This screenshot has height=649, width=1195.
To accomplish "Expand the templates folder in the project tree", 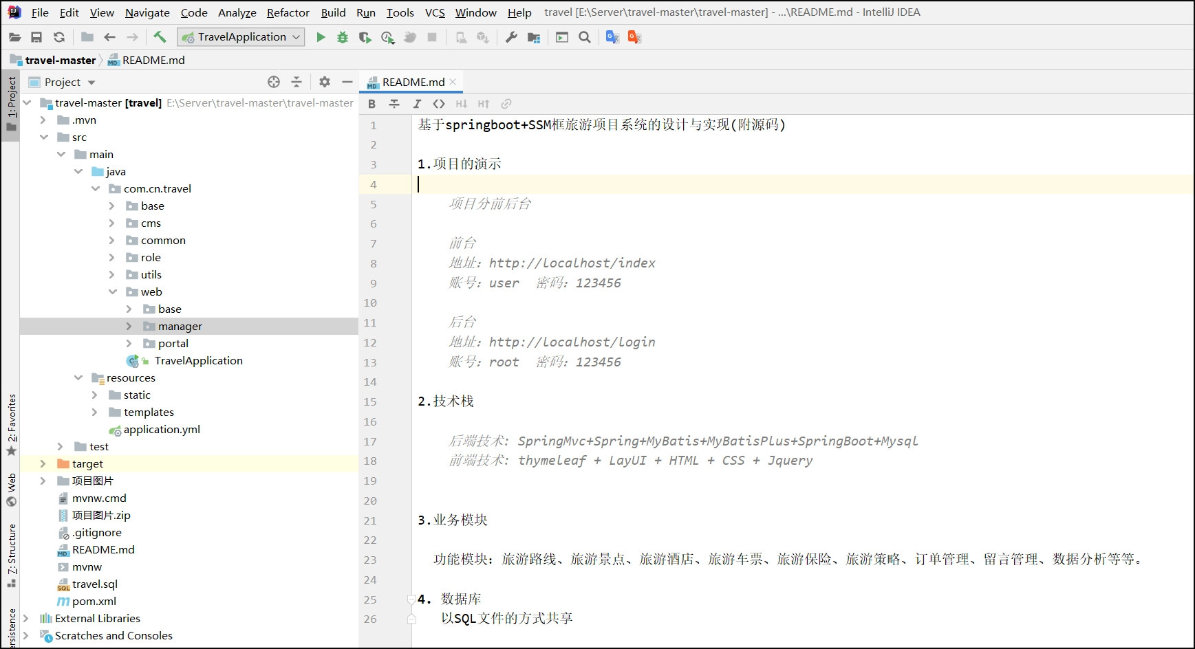I will coord(96,412).
